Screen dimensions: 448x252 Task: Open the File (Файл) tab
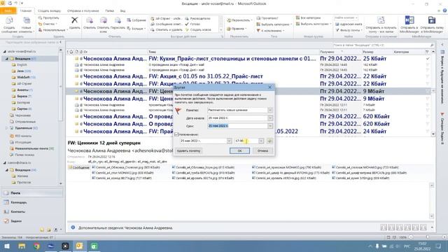pos(8,11)
